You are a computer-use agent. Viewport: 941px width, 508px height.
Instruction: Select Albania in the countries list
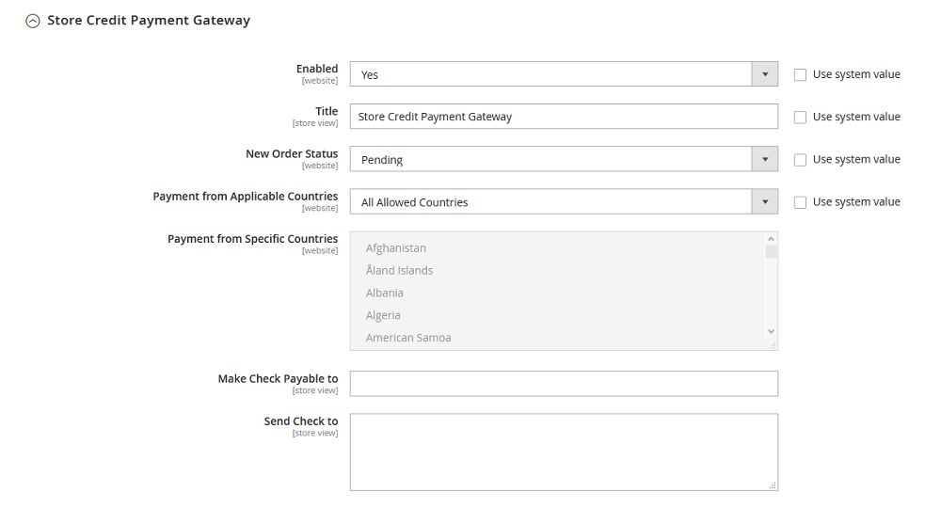click(385, 294)
